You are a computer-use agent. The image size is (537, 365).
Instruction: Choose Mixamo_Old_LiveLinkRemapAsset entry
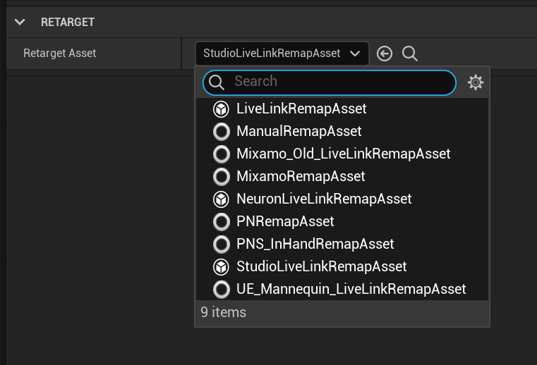tap(342, 154)
